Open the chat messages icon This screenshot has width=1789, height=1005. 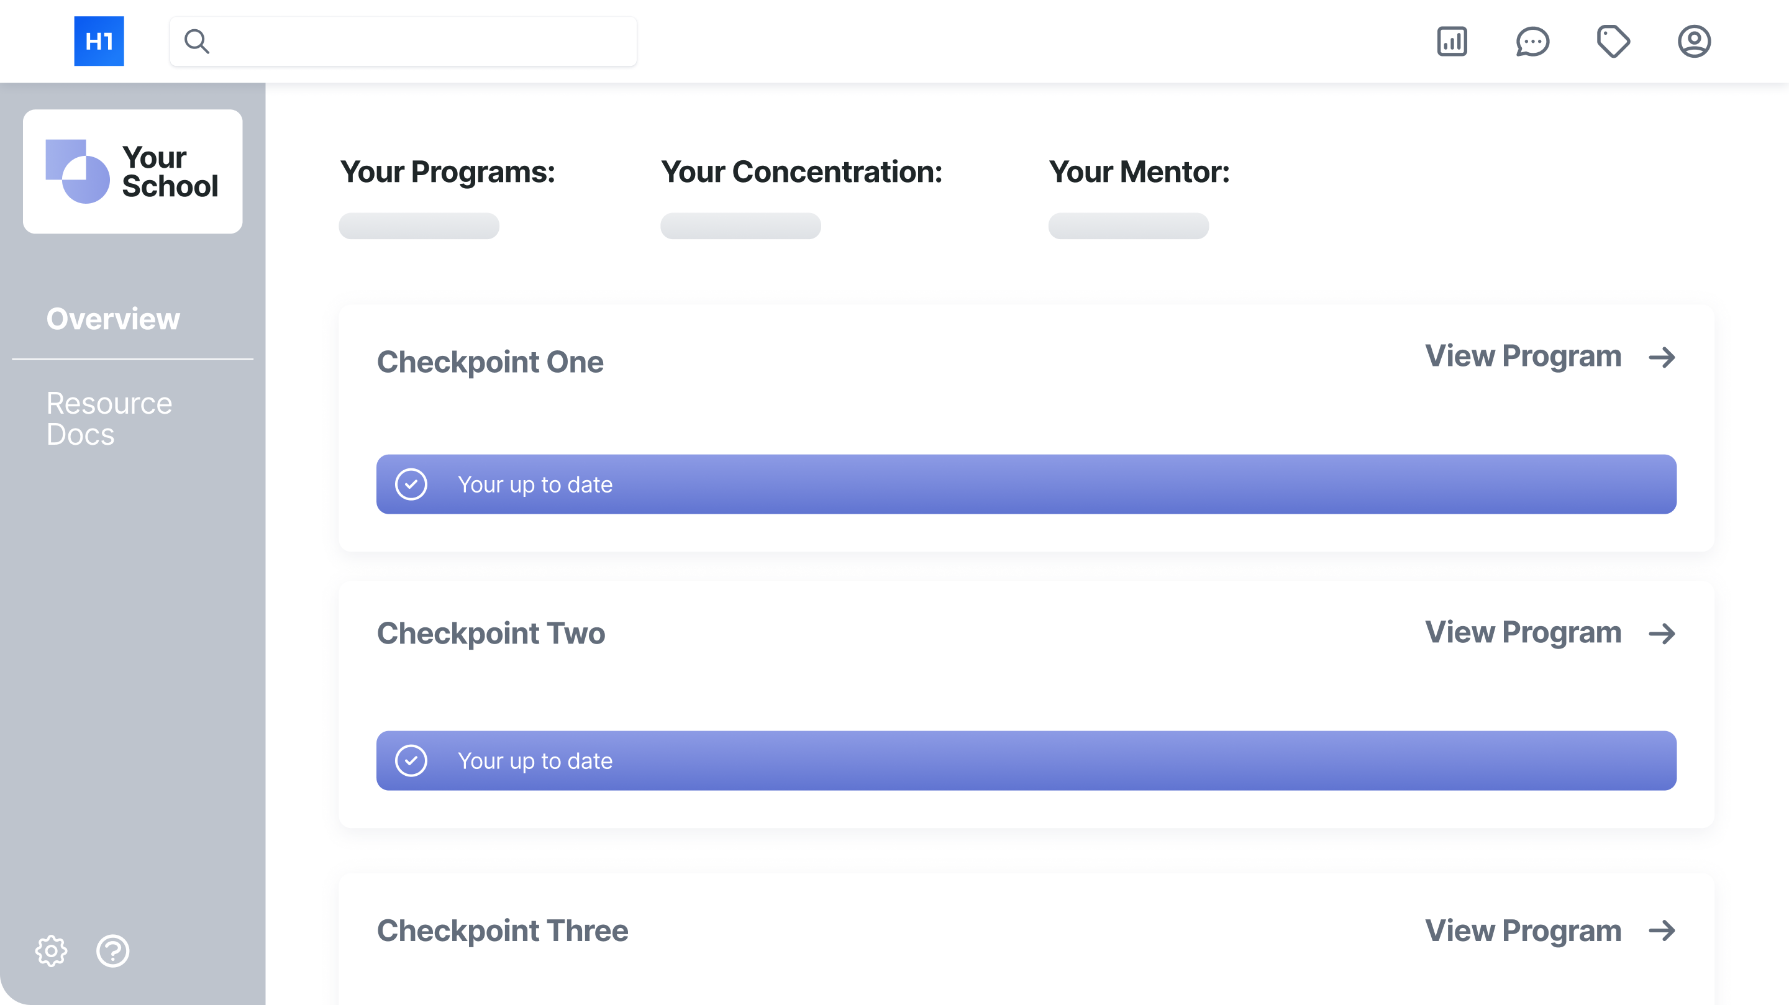coord(1532,42)
